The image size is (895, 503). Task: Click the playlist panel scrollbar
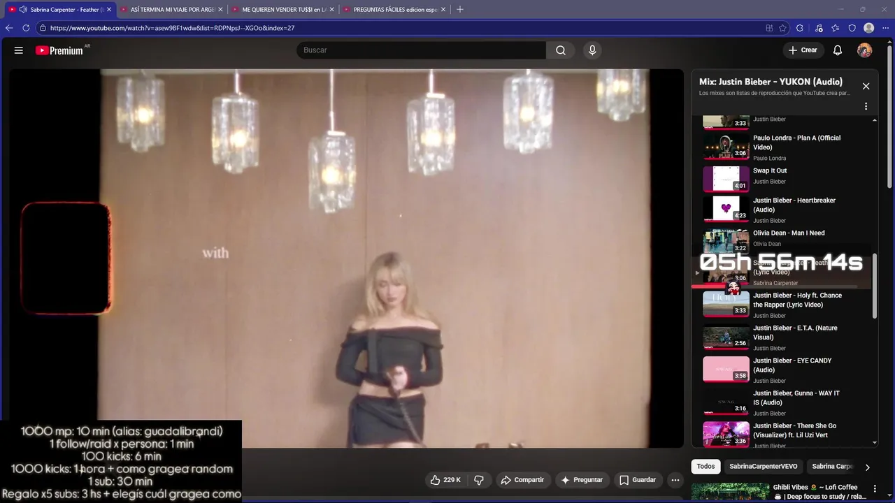(875, 286)
